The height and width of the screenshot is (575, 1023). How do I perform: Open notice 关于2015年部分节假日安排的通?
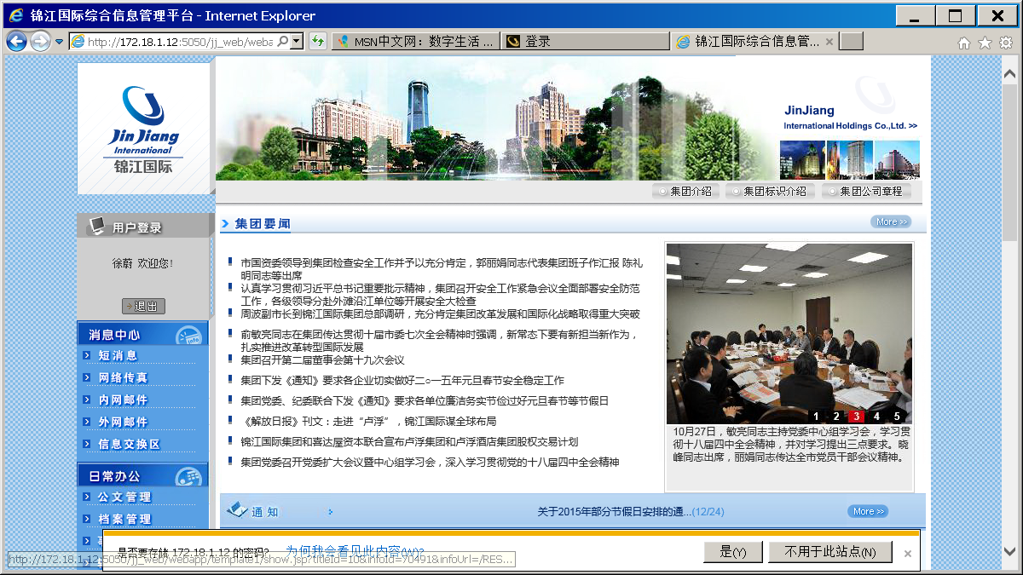tap(631, 512)
